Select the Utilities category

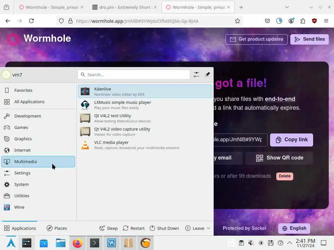click(38, 196)
